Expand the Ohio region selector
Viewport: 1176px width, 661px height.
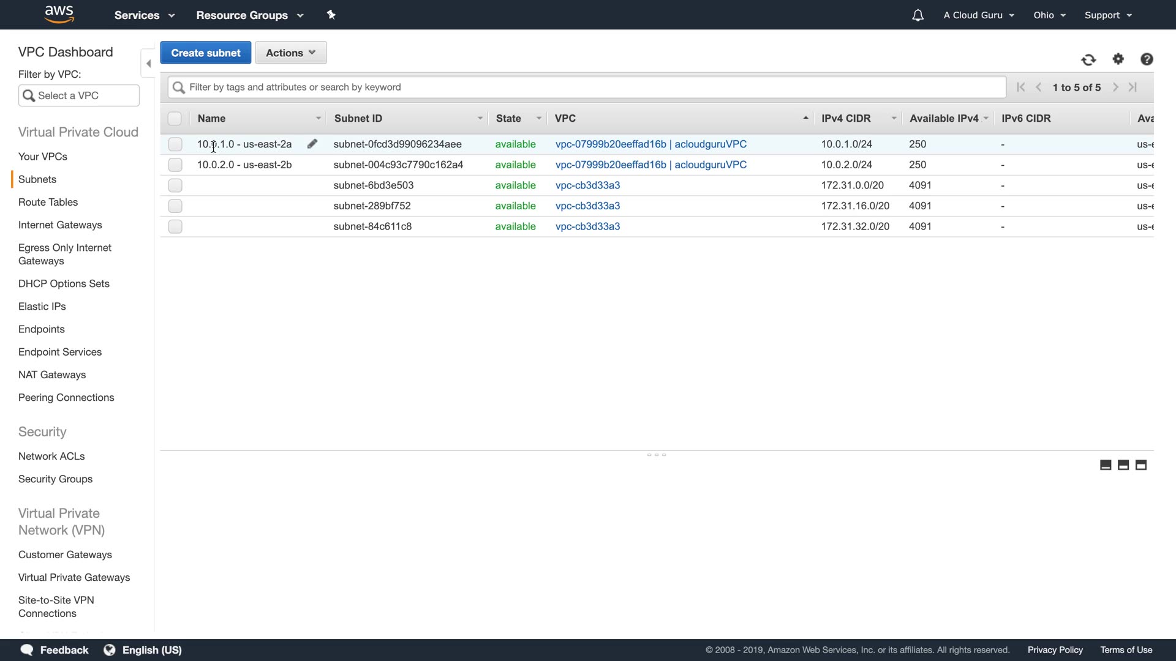pos(1049,15)
